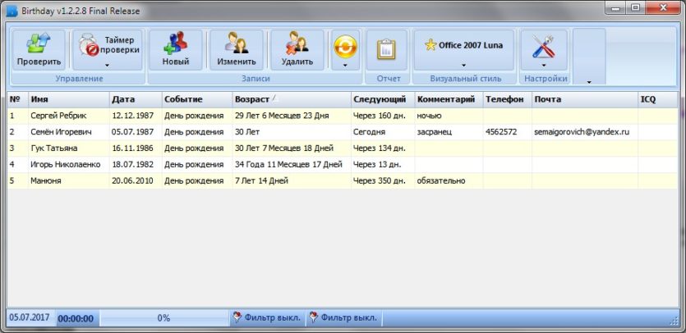This screenshot has height=333, width=686.
Task: Sort by the Почта column header
Action: tap(585, 99)
